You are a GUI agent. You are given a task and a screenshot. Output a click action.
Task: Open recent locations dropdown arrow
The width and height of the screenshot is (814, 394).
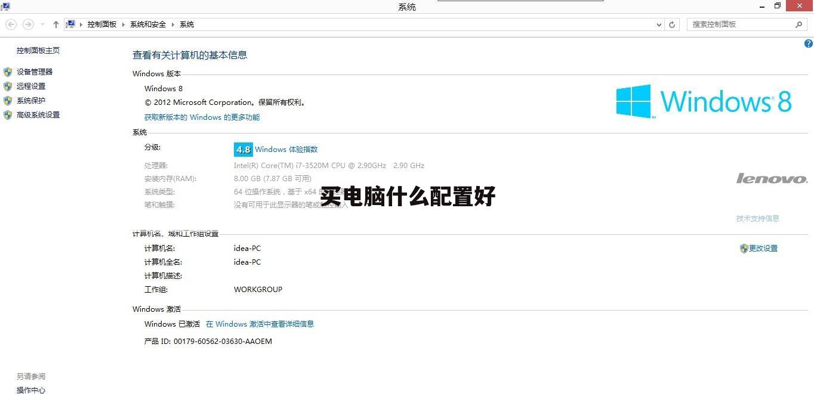42,24
